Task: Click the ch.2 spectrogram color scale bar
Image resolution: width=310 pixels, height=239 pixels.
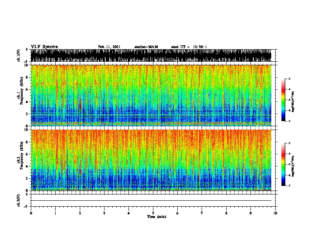Action: click(x=283, y=164)
